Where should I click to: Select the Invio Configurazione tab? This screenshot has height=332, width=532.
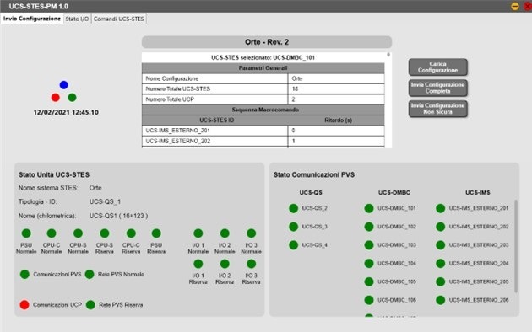[32, 19]
